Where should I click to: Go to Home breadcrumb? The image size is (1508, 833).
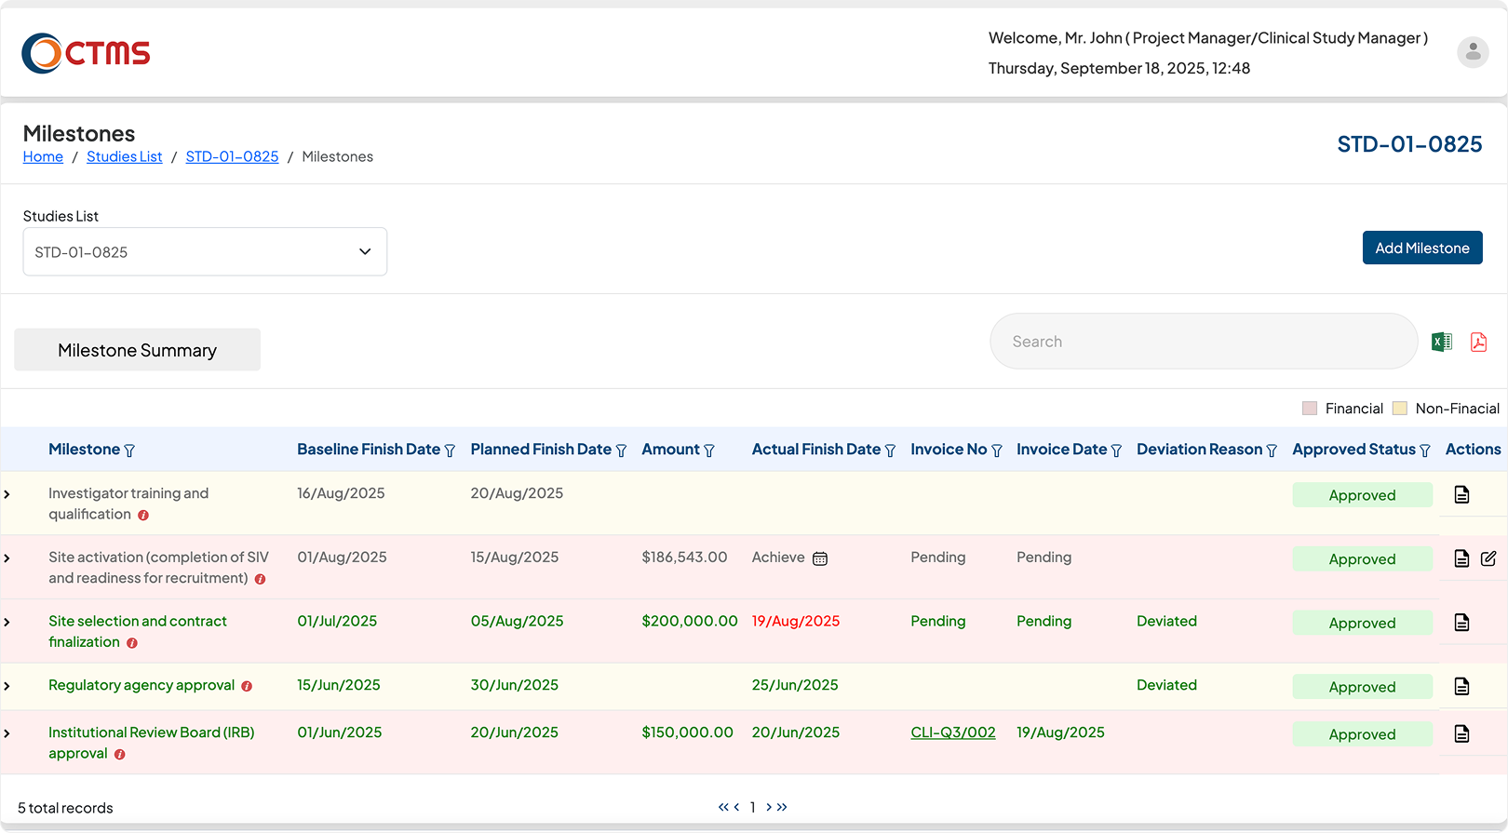(x=43, y=156)
